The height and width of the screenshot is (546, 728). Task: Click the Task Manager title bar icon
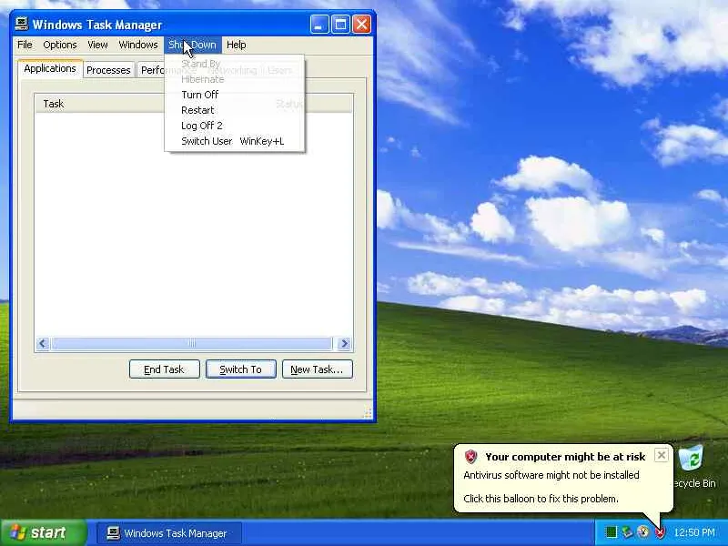(21, 24)
